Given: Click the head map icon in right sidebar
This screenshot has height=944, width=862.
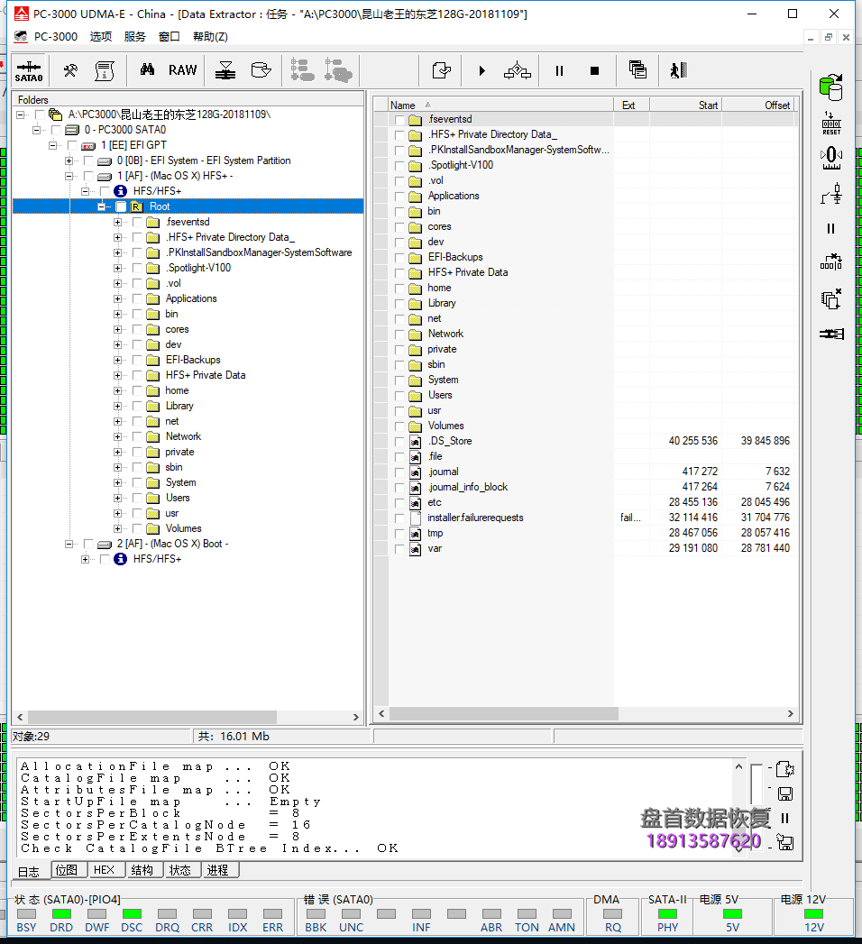Looking at the screenshot, I should 831,159.
